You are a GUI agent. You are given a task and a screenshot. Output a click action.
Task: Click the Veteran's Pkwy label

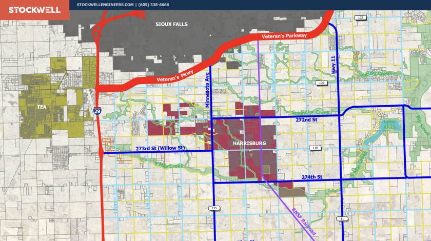[175, 76]
